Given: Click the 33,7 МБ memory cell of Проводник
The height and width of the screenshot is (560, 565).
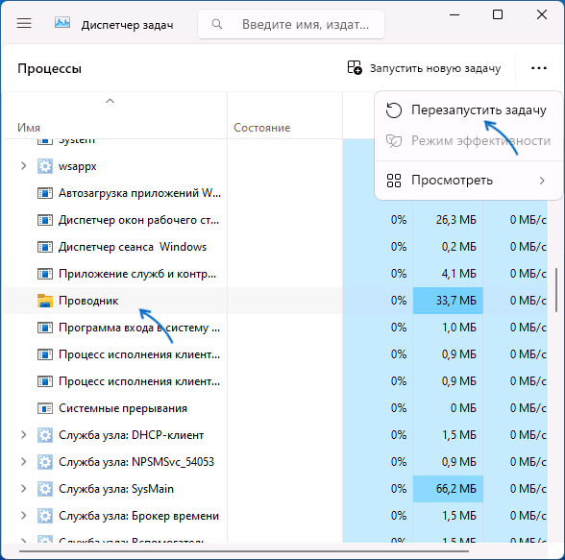Looking at the screenshot, I should pyautogui.click(x=448, y=301).
